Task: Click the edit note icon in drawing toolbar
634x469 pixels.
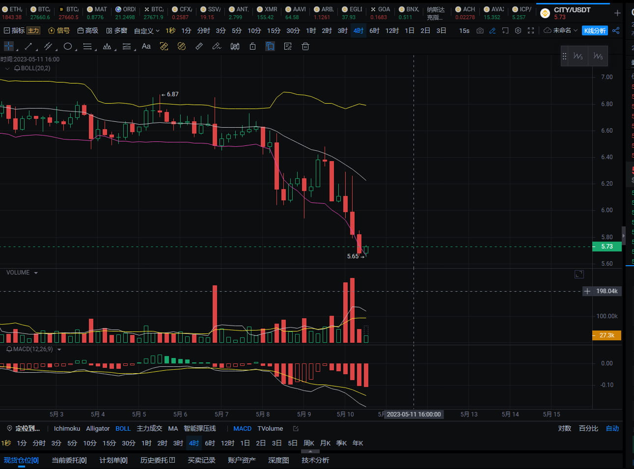Action: [288, 46]
